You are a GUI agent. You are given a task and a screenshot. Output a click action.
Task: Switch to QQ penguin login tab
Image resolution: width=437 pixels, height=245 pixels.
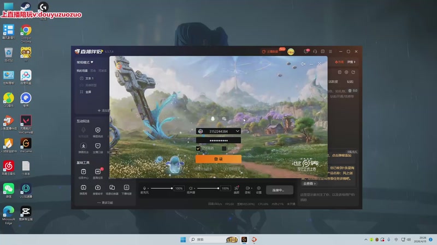(213, 119)
